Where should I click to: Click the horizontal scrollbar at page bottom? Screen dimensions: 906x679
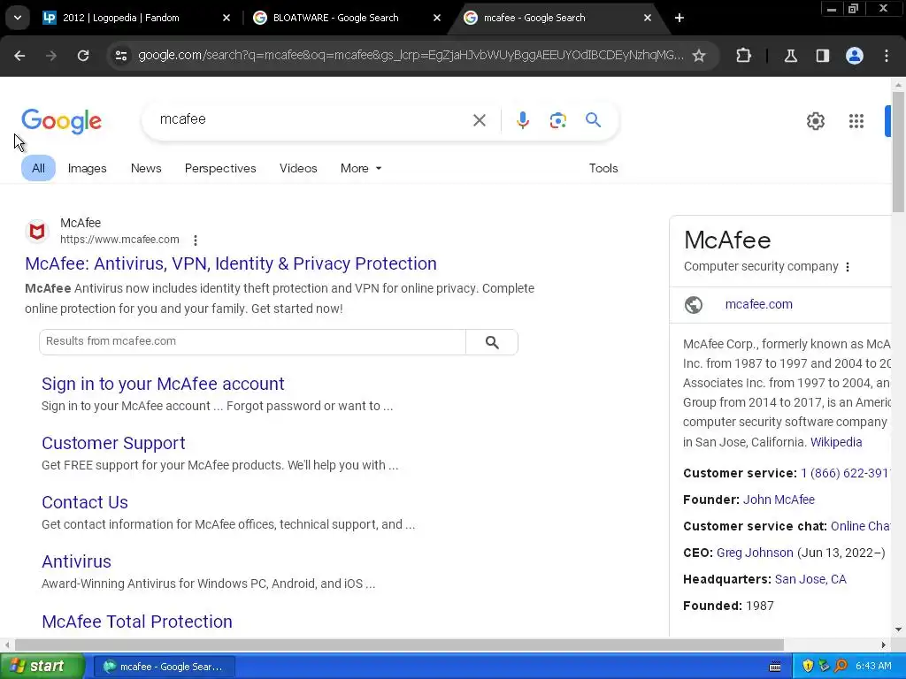click(399, 645)
